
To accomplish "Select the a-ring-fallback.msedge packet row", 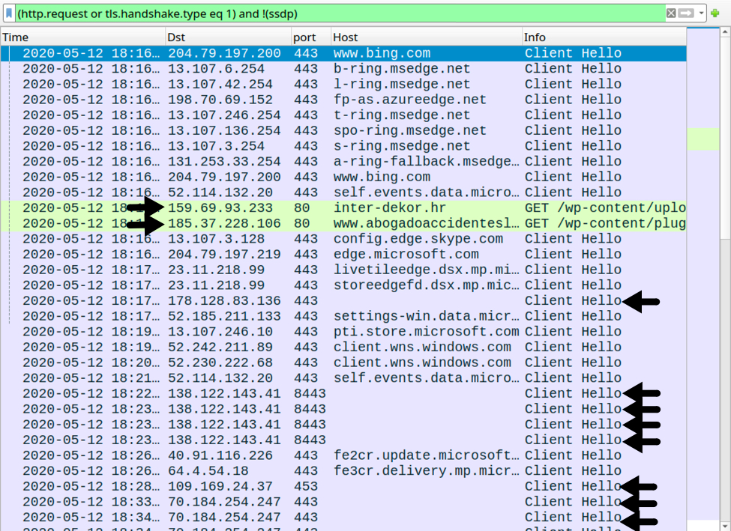I will [343, 161].
